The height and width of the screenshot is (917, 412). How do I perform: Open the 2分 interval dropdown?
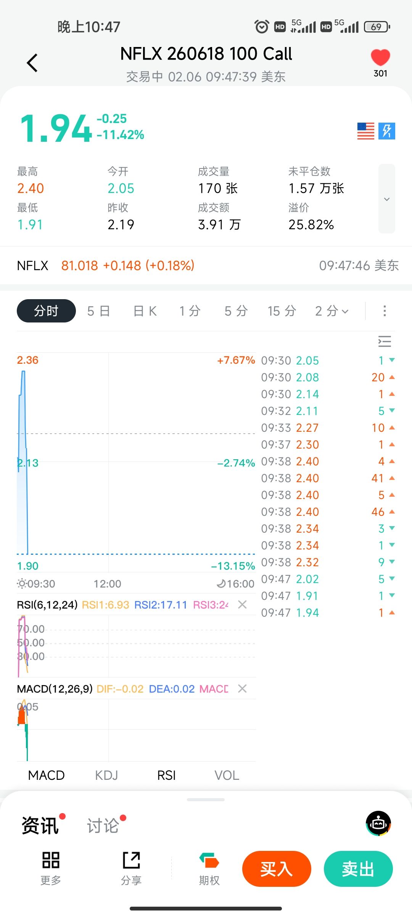(332, 311)
